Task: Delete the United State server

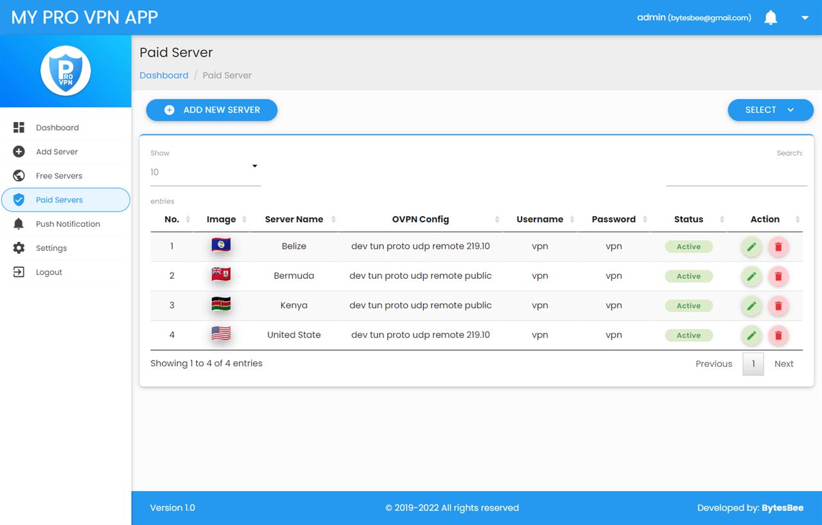Action: click(778, 335)
